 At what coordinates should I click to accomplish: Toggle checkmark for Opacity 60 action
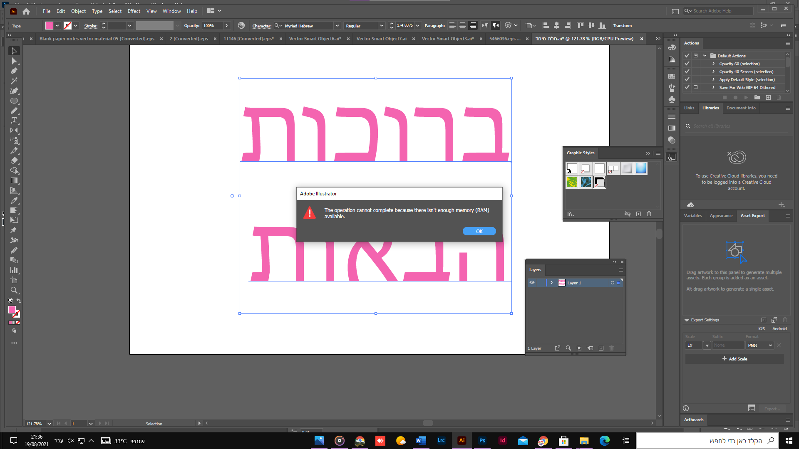tap(687, 64)
